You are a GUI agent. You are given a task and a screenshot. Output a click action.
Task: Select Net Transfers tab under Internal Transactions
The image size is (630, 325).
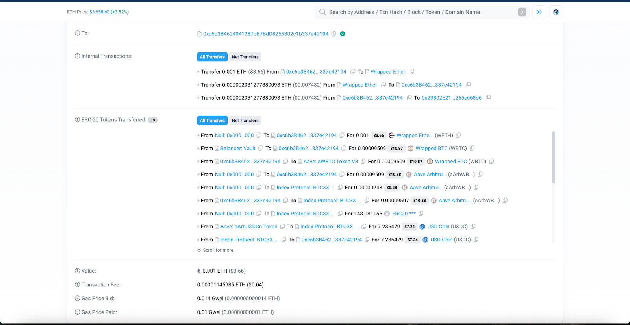(x=245, y=57)
